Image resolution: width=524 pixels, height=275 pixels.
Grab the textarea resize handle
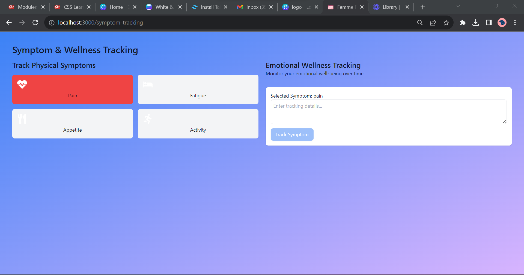tap(504, 122)
